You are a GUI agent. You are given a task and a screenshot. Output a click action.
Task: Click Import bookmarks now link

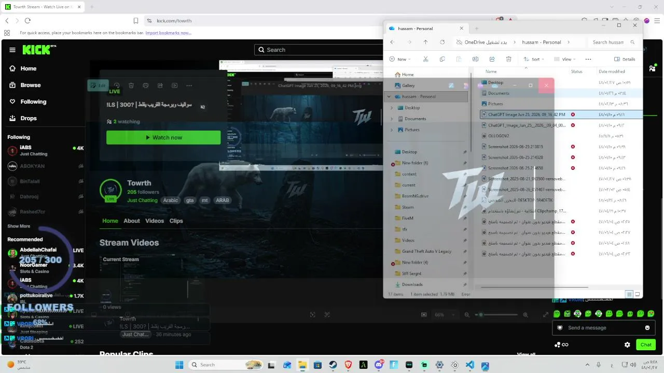[169, 33]
